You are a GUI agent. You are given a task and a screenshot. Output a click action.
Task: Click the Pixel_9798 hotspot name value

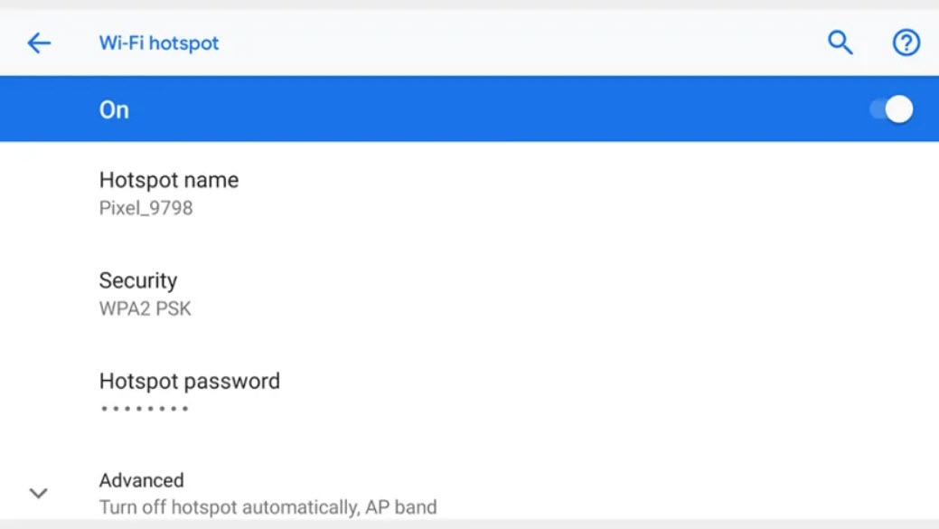pyautogui.click(x=146, y=208)
